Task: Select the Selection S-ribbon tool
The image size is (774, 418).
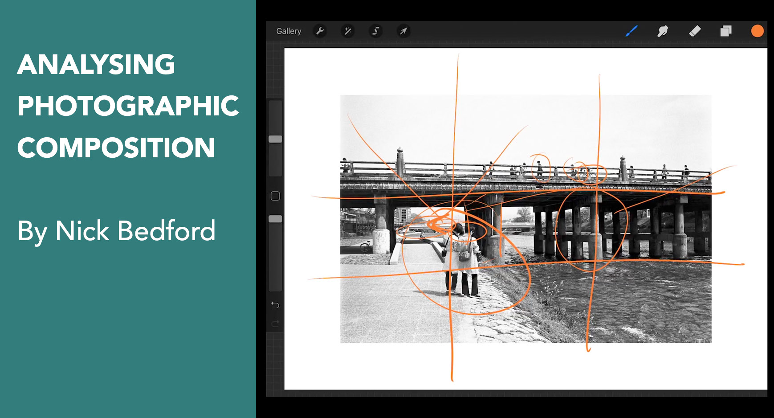Action: [x=376, y=31]
